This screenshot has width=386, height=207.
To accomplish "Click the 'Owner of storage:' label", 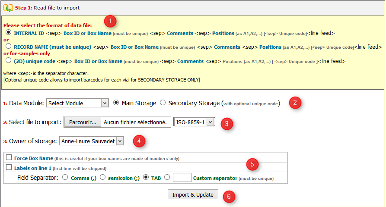I will click(x=33, y=141).
